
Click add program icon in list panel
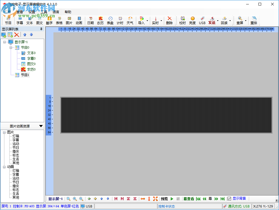point(10,35)
